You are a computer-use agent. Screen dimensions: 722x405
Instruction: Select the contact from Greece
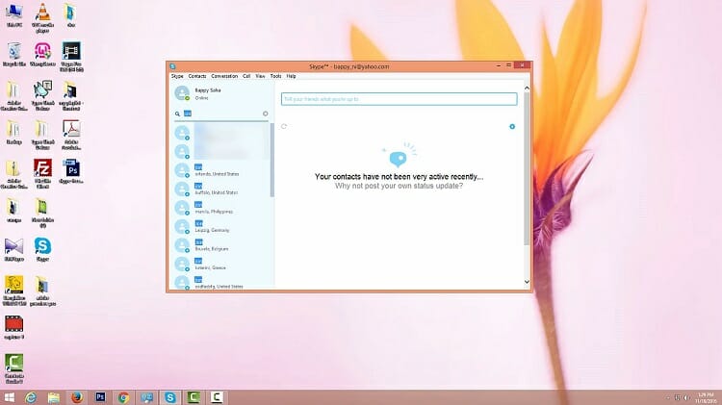(x=221, y=265)
